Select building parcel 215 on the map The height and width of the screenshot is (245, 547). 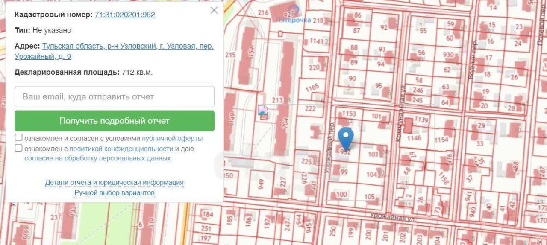tap(230, 55)
